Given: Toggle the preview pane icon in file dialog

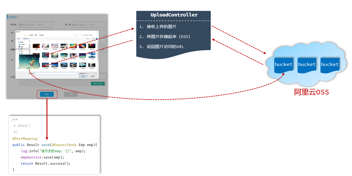Looking at the screenshot, I should (93, 39).
